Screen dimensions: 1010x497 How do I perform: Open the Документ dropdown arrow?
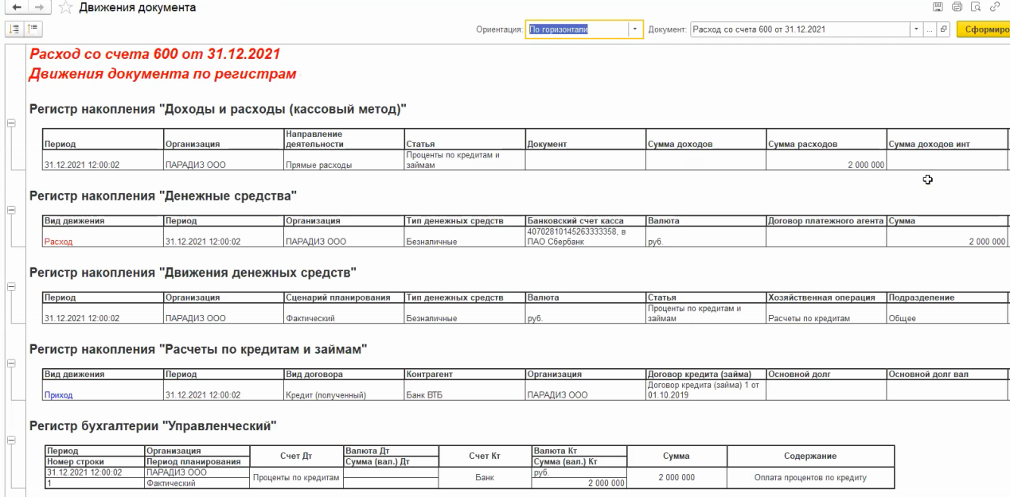914,29
